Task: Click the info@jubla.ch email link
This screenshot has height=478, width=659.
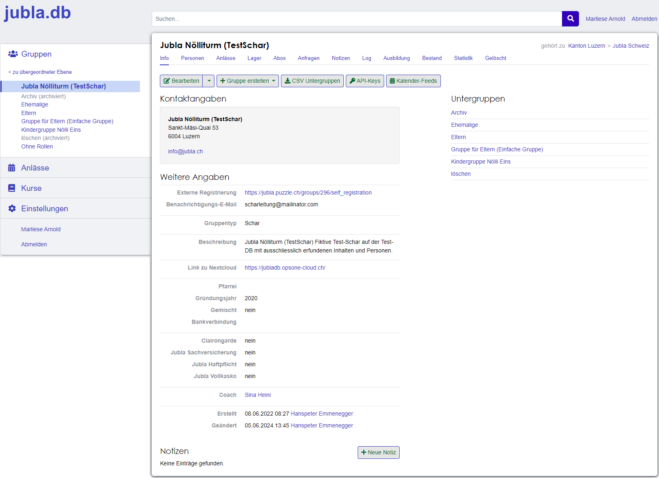Action: [186, 151]
